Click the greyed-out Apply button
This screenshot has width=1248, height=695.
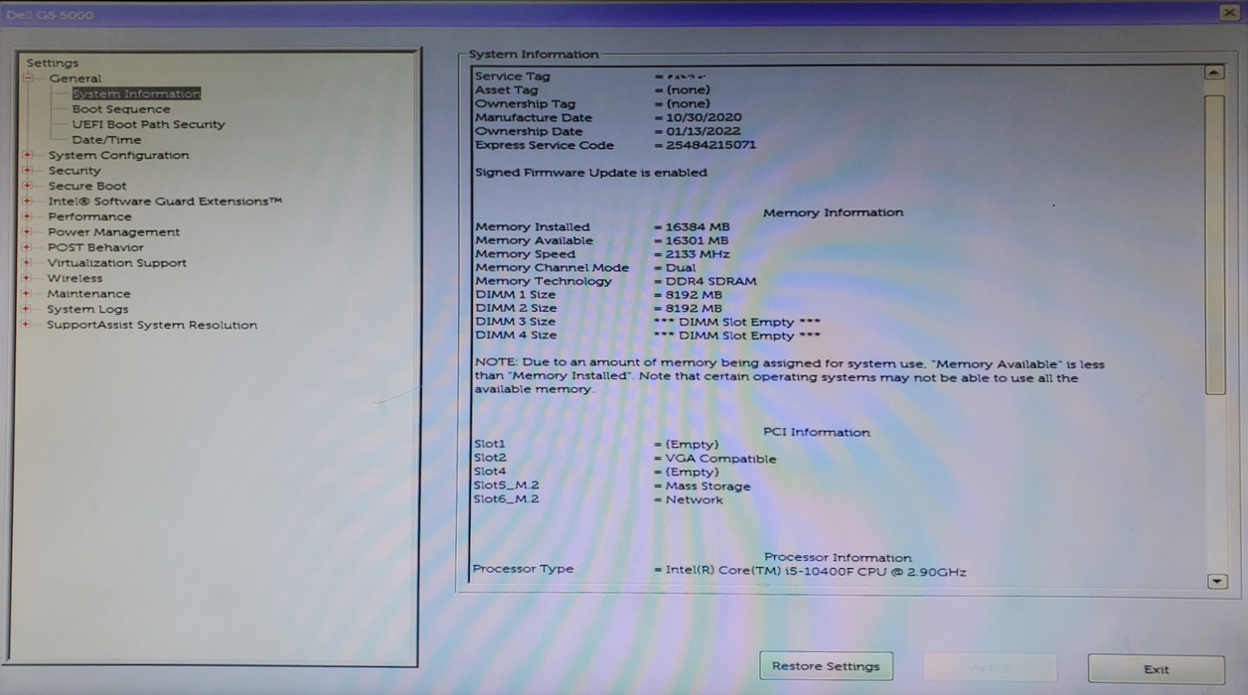tap(990, 667)
